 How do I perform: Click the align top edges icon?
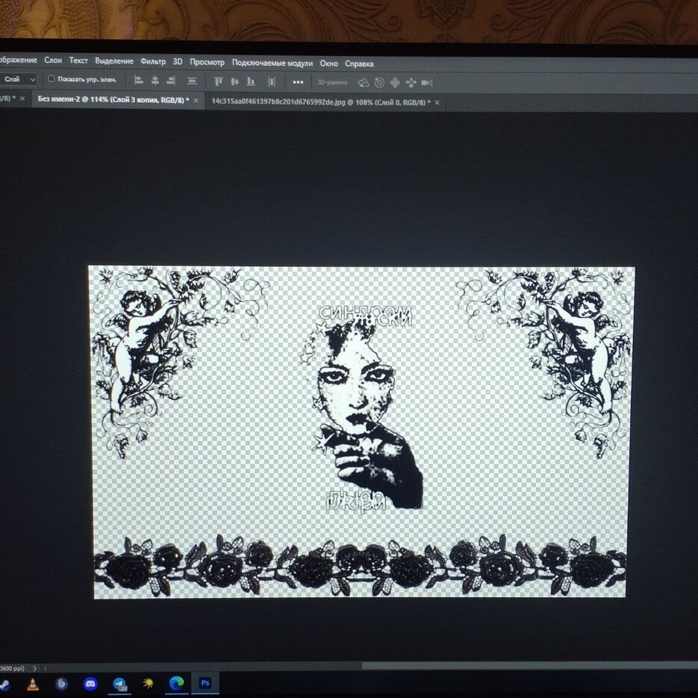click(219, 81)
